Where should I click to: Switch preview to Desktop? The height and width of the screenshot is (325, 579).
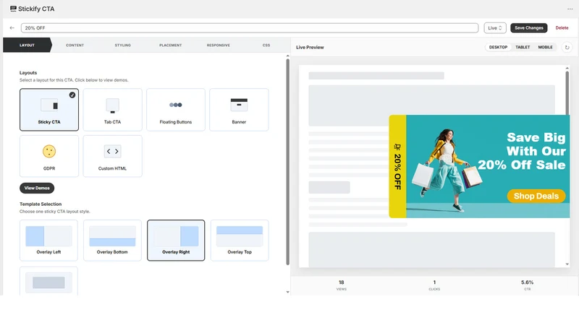(x=498, y=47)
